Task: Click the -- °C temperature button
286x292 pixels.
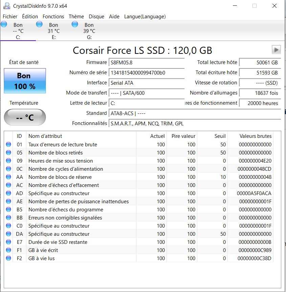Action: point(25,117)
